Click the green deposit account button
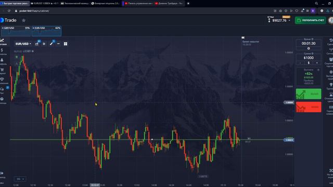The image size is (333, 187). (310, 20)
